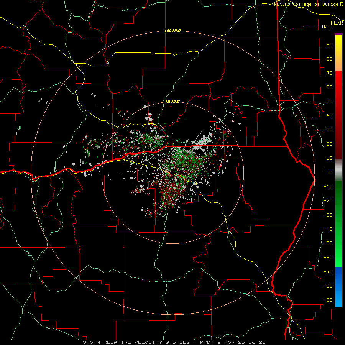
Task: Click the gray zero-velocity segment of the color bar
Action: tap(338, 170)
